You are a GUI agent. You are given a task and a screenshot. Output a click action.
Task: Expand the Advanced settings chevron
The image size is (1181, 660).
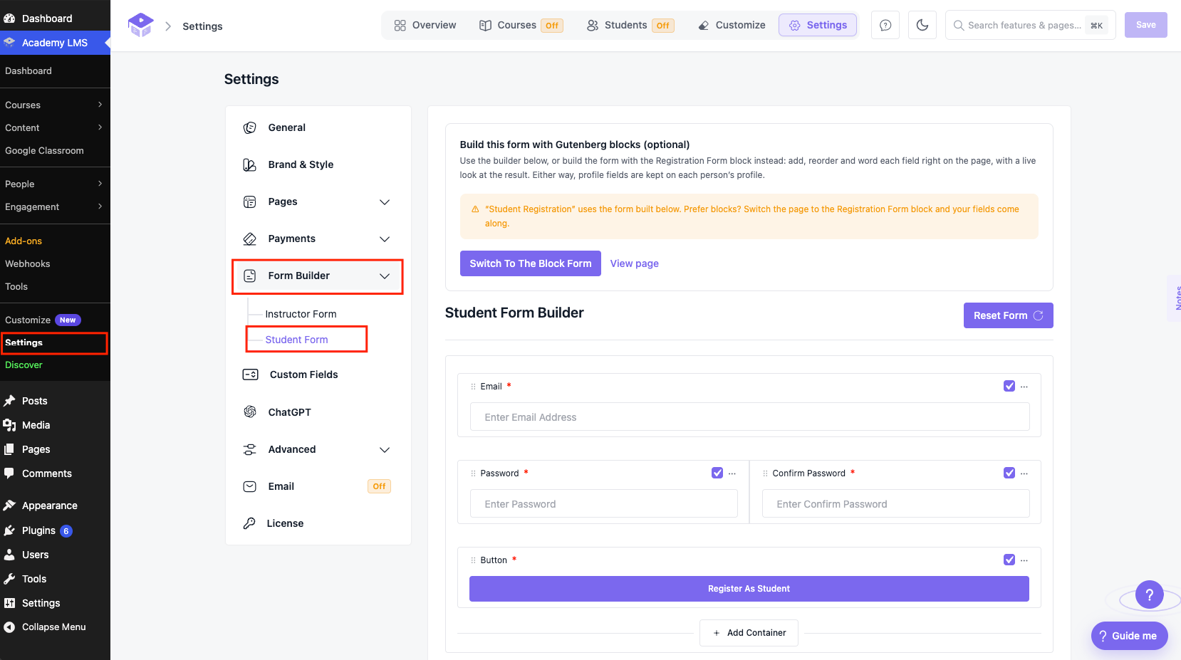(385, 450)
